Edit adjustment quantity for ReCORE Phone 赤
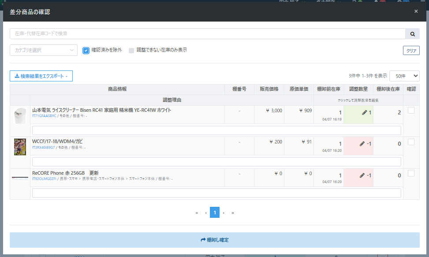This screenshot has height=257, width=429. (358, 177)
